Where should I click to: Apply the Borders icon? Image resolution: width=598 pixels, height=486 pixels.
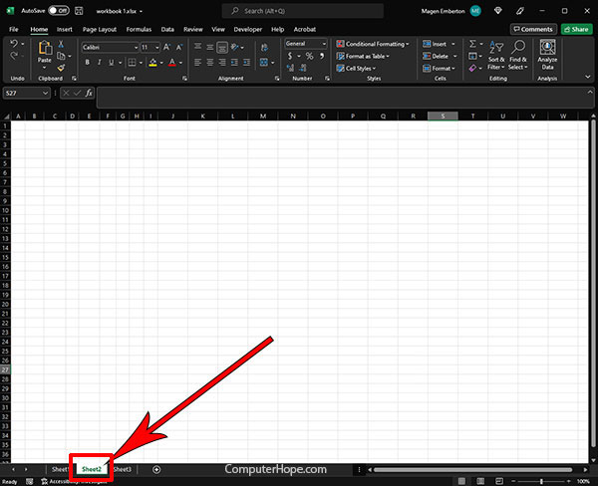point(132,62)
